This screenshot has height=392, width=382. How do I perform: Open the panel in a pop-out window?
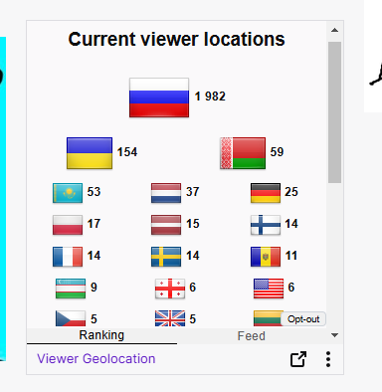(297, 359)
